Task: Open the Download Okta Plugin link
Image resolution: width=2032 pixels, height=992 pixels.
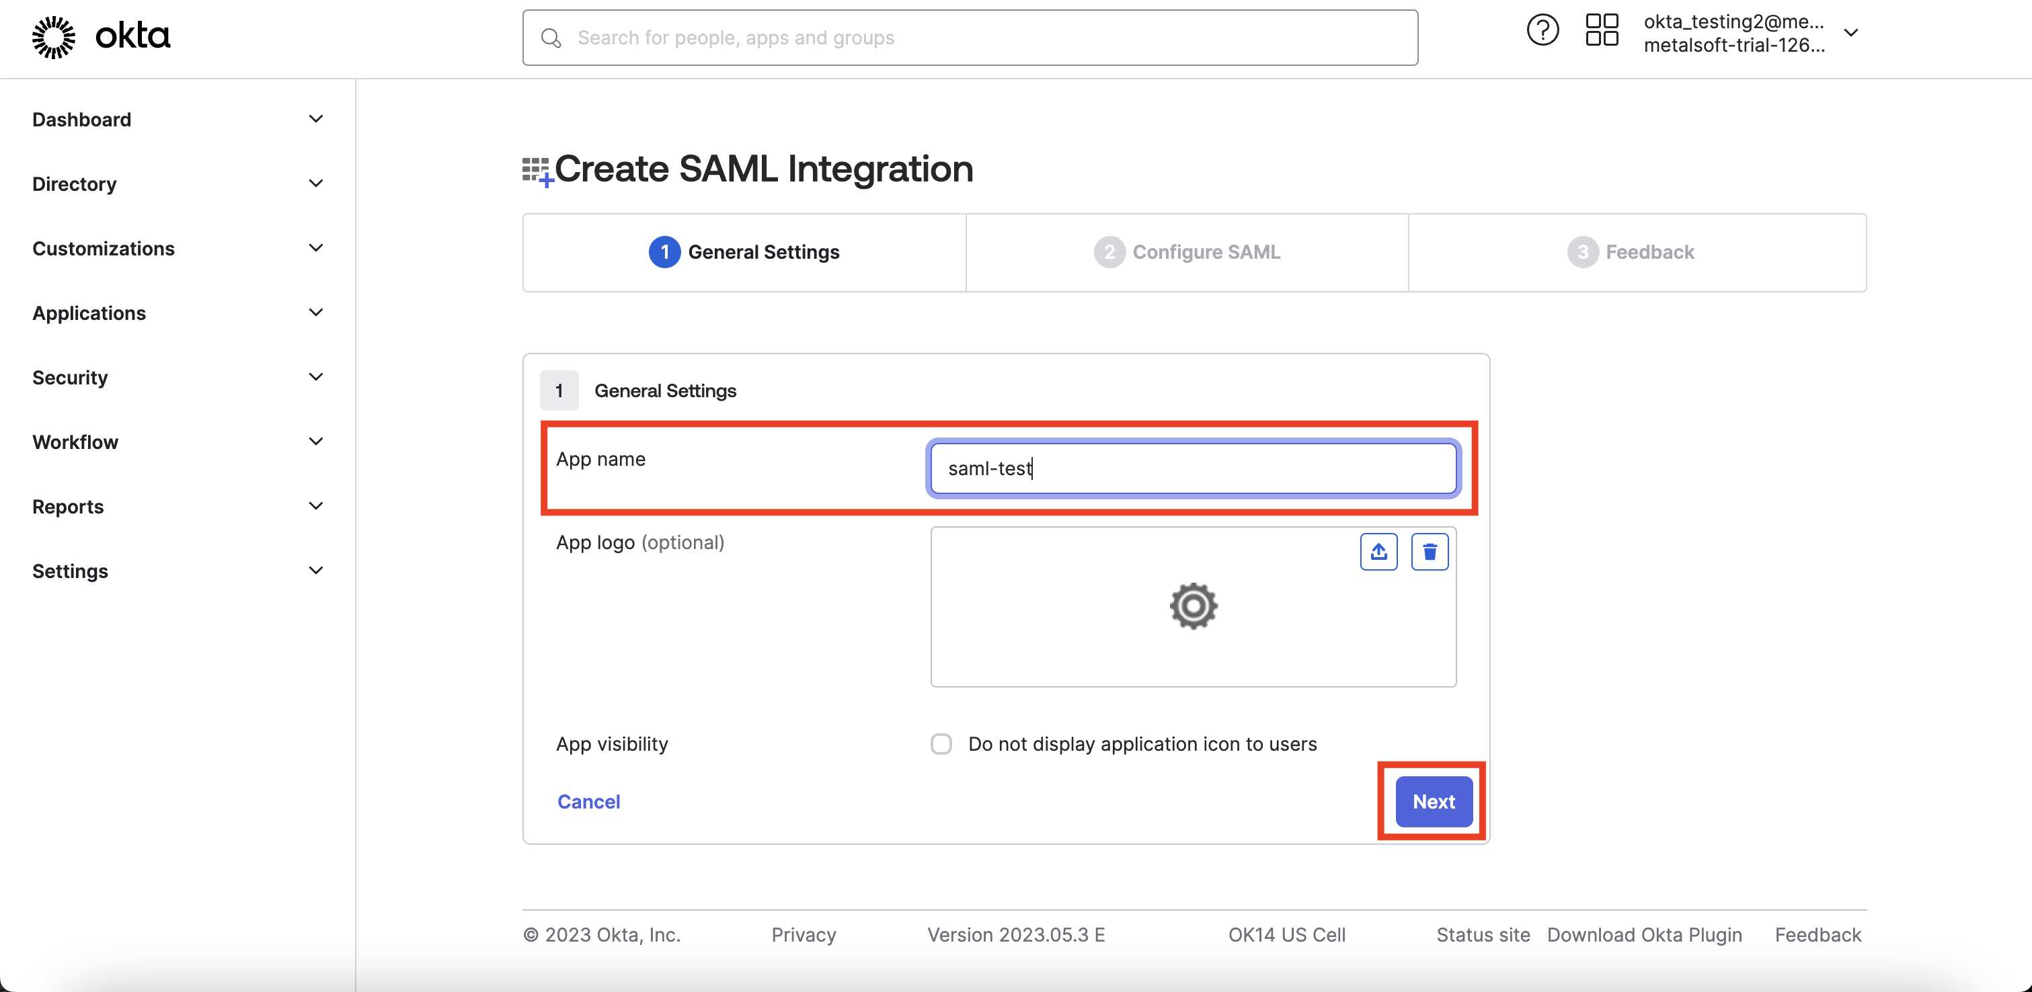Action: [x=1644, y=934]
